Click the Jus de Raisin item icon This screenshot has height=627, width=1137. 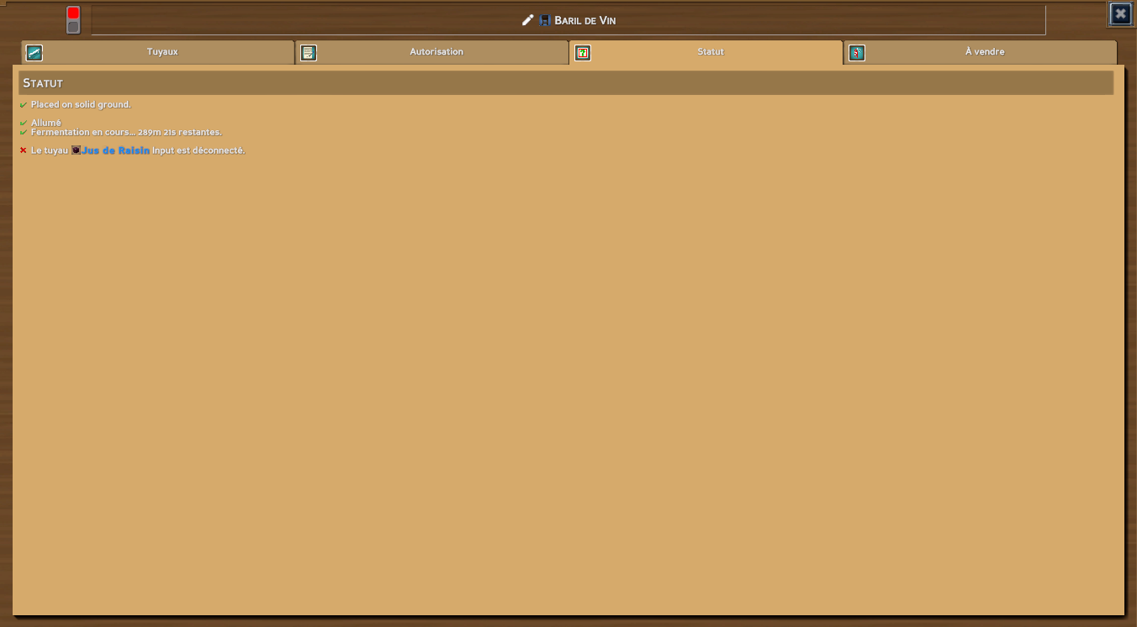coord(76,150)
